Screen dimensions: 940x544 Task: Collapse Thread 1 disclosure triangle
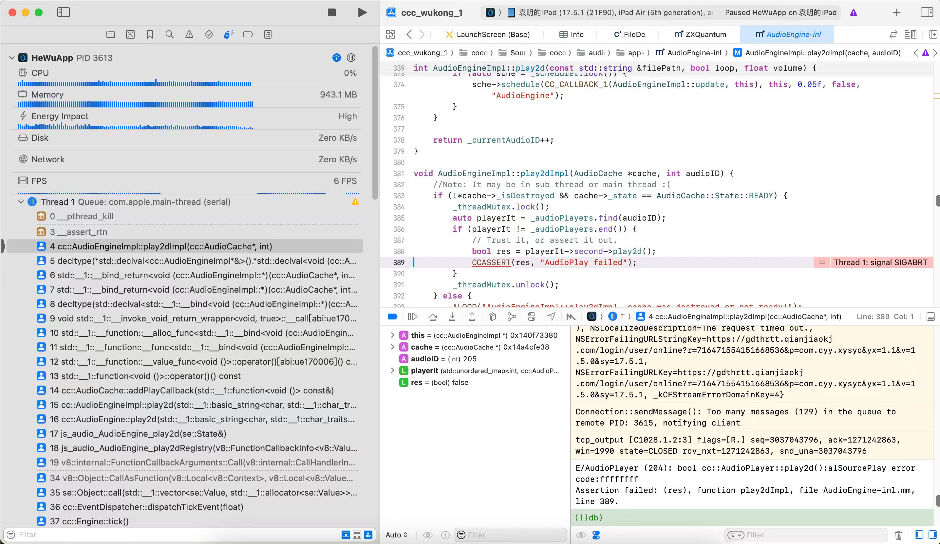[x=21, y=202]
